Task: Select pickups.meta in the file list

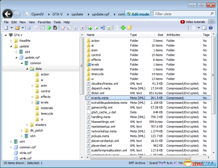Action: pos(148,136)
